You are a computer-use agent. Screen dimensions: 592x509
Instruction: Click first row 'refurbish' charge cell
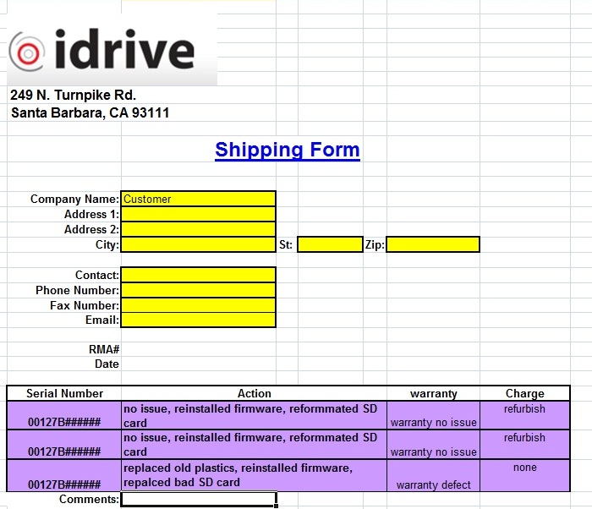point(525,415)
